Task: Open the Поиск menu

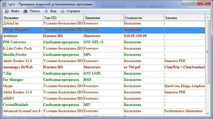Action: 35,11
